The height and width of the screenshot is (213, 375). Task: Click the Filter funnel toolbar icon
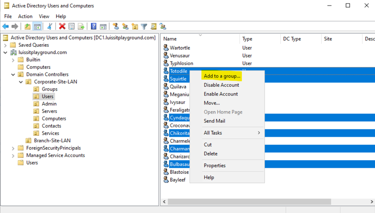(144, 26)
